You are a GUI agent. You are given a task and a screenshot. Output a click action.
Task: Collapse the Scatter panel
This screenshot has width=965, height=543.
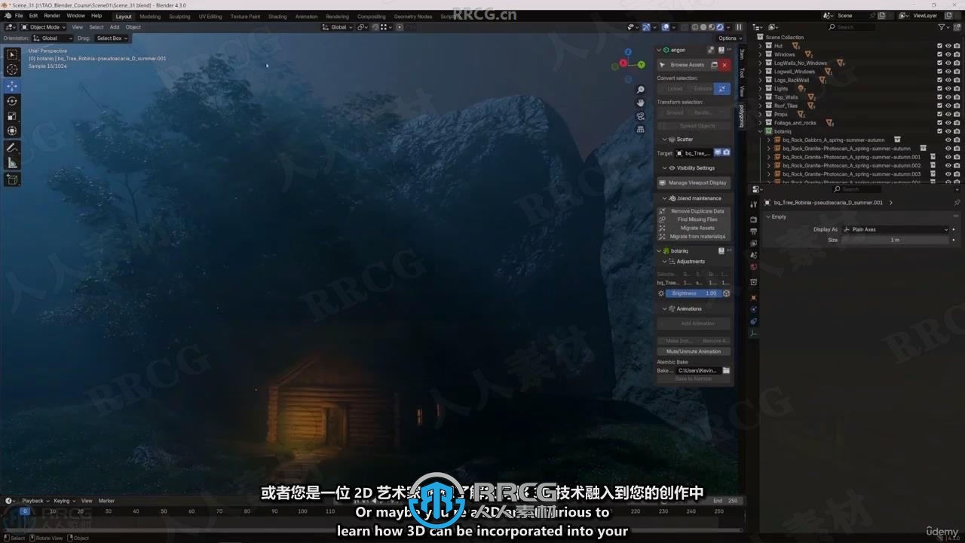coord(664,140)
